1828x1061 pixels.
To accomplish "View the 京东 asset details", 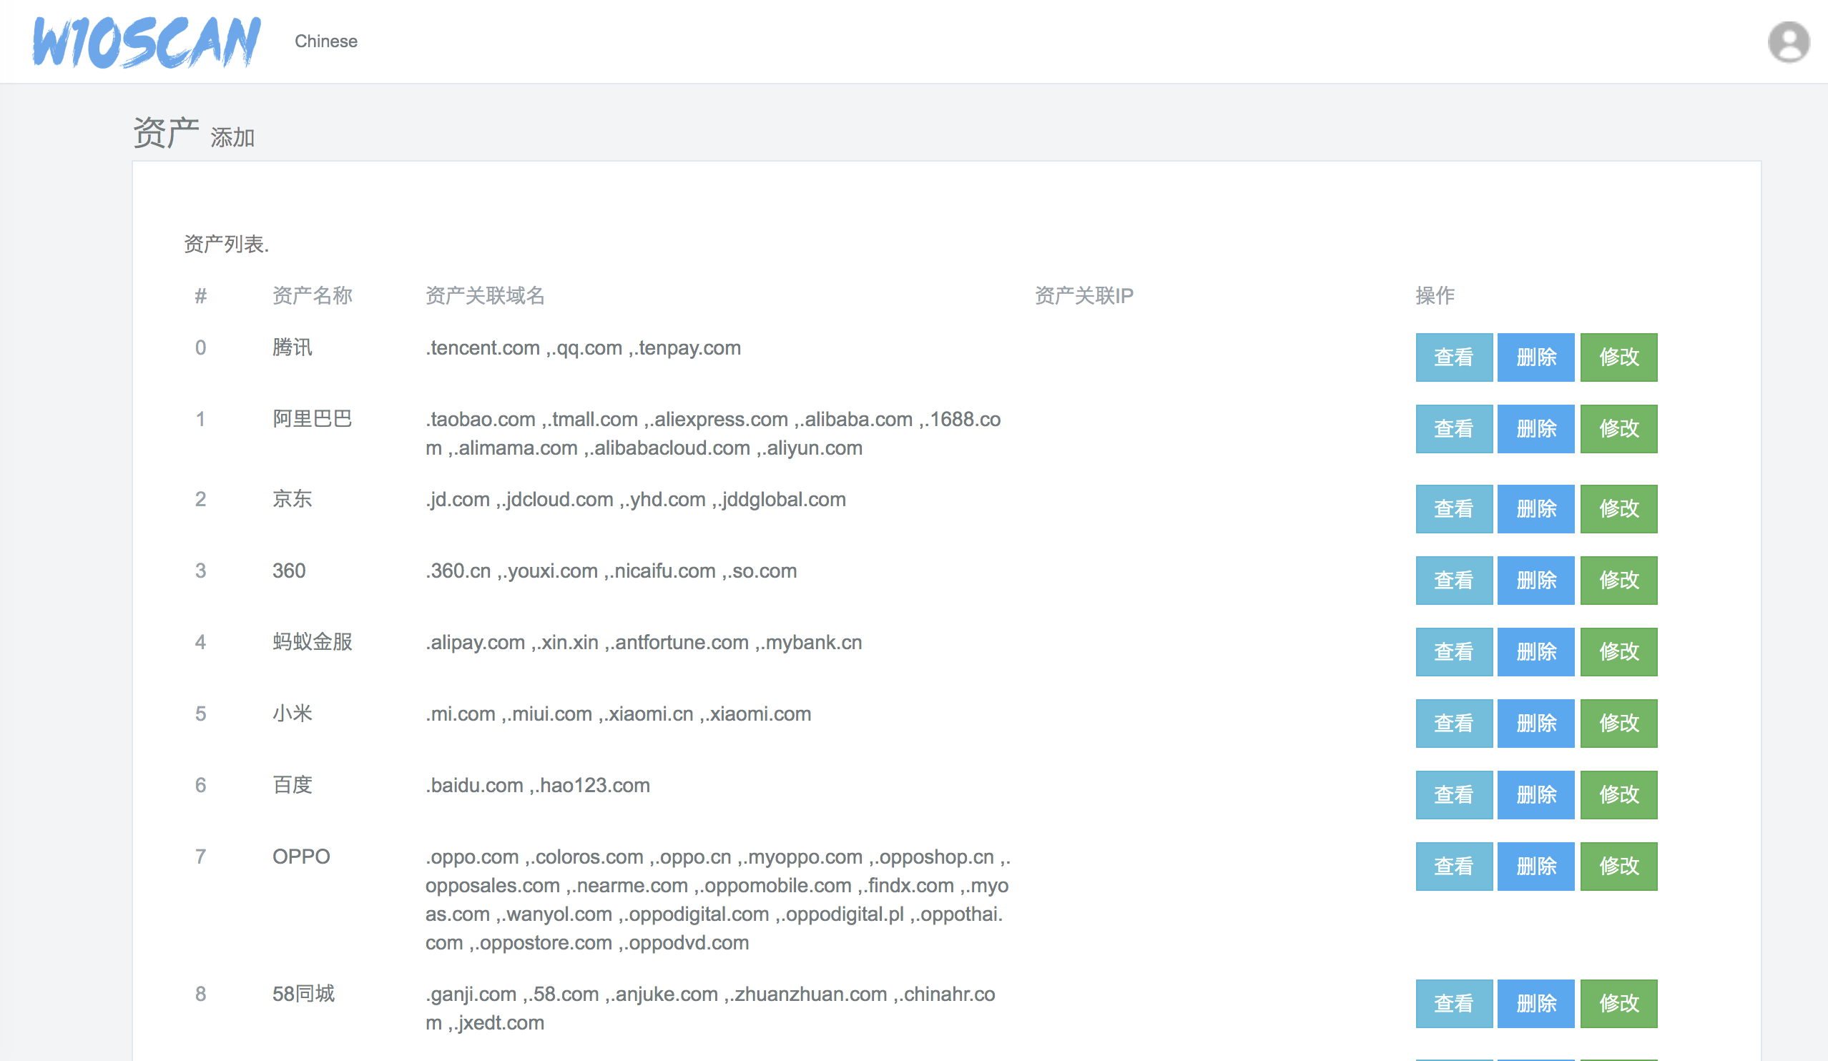I will coord(1453,508).
